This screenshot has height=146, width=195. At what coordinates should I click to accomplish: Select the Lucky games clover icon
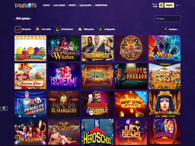pos(100,29)
